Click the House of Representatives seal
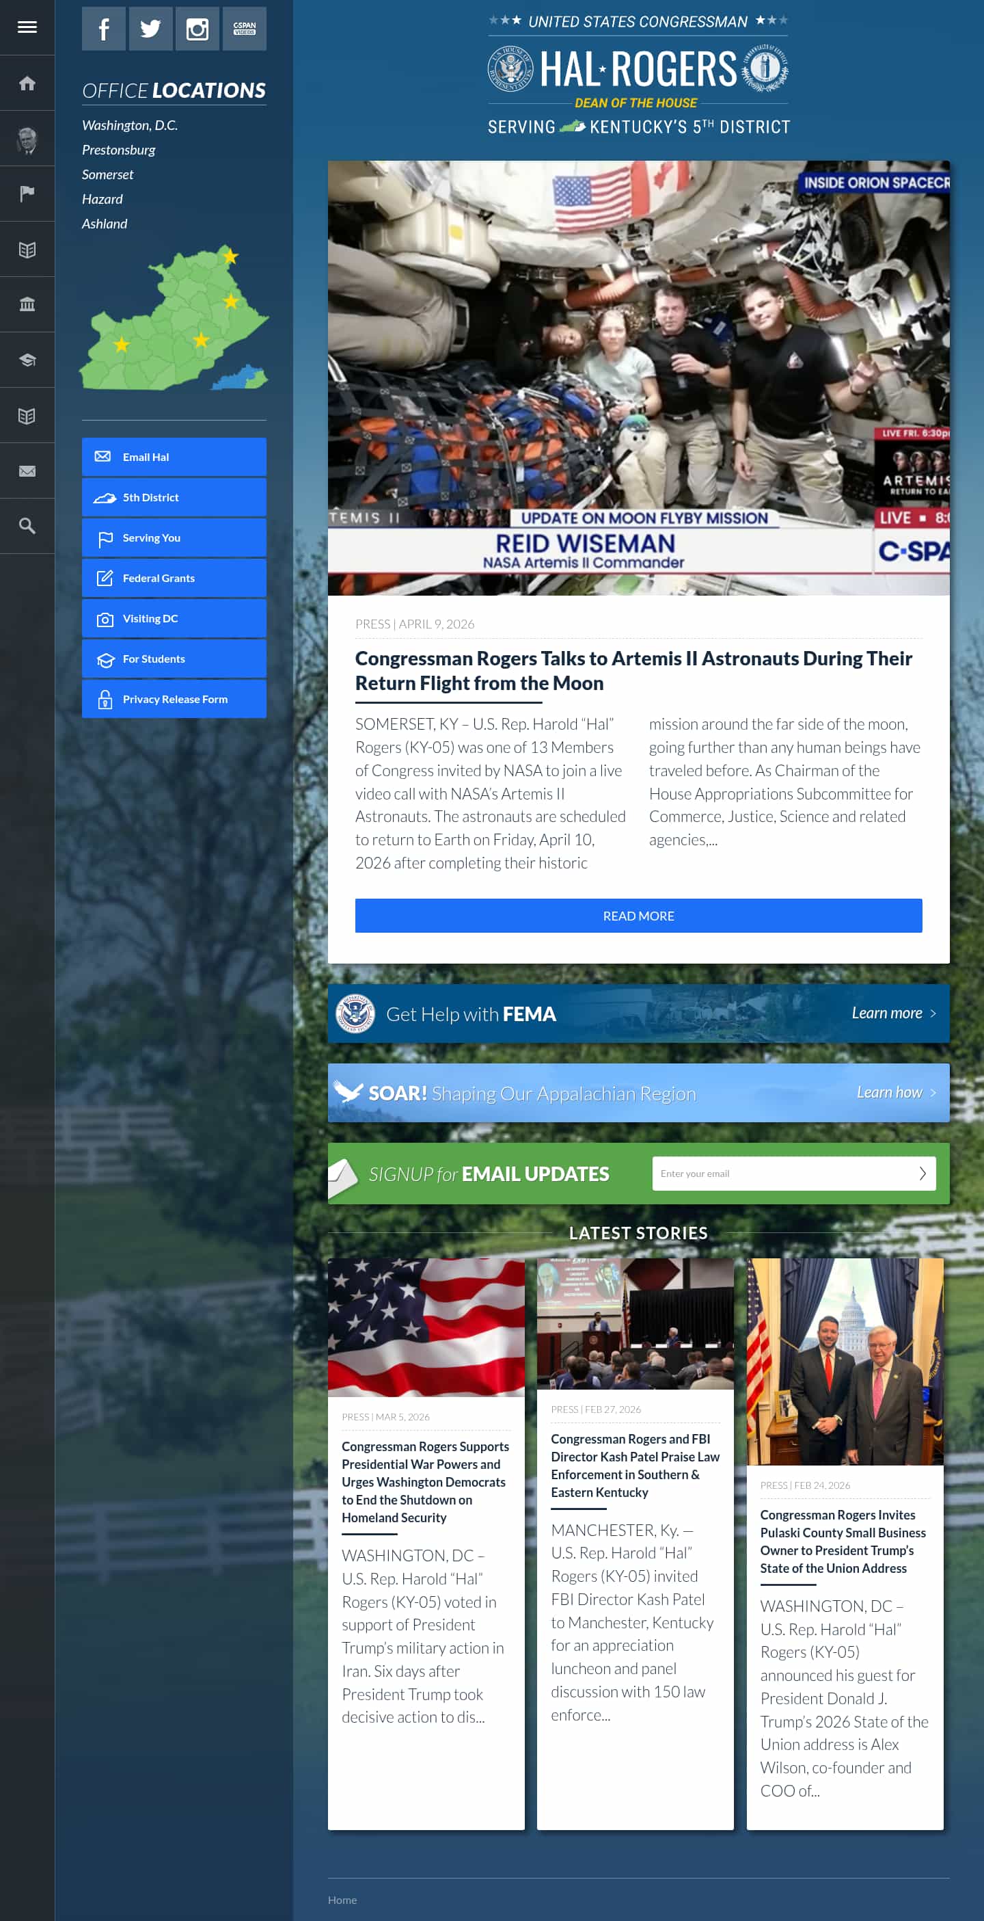 510,68
